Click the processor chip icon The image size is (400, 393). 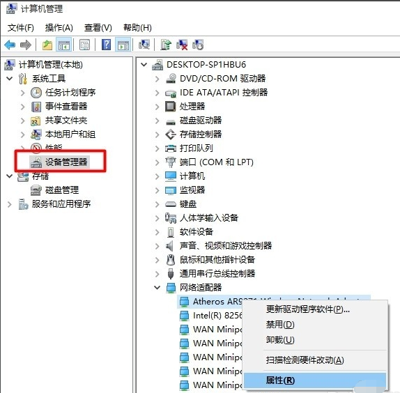click(171, 107)
